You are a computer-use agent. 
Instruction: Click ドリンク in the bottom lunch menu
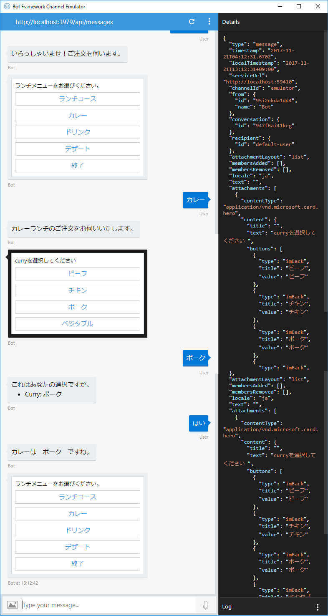(78, 530)
